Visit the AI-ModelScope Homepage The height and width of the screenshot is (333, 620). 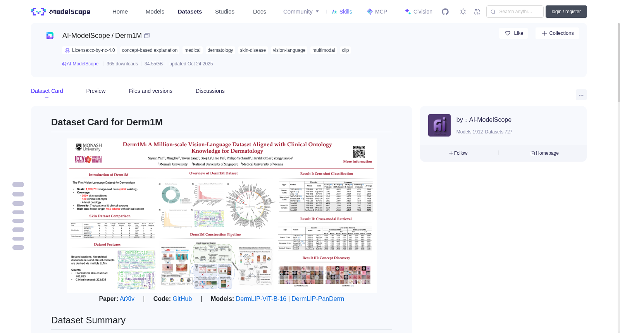click(545, 153)
